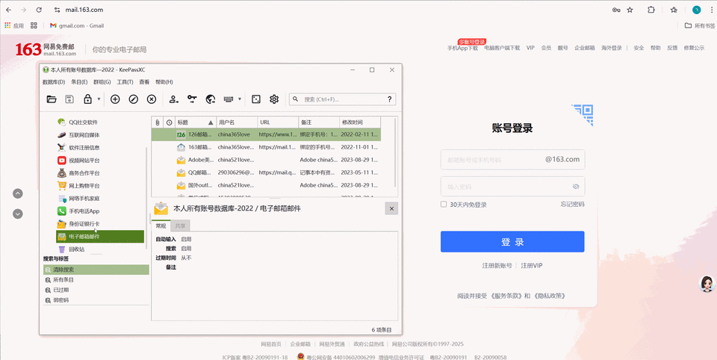Open the 群组(G) menu
This screenshot has height=360, width=717.
tap(102, 82)
